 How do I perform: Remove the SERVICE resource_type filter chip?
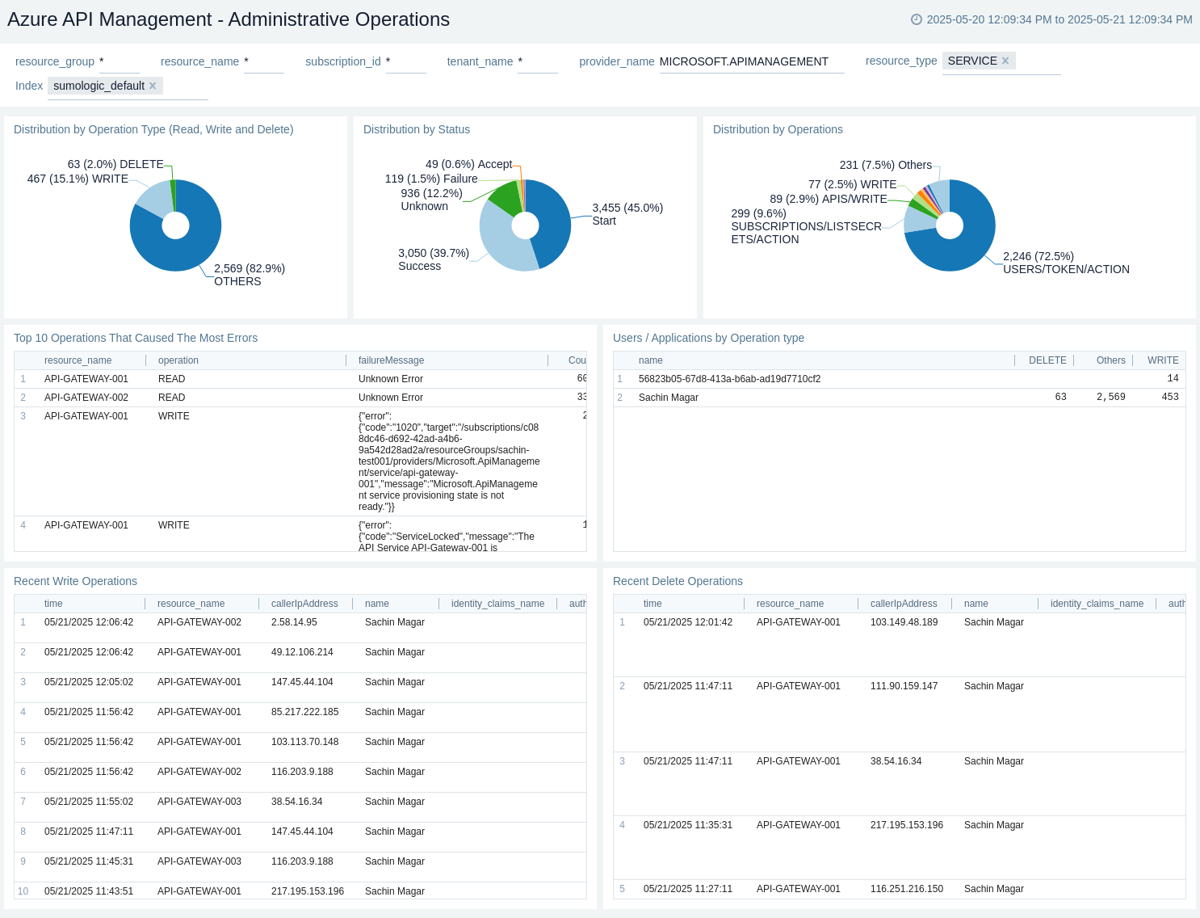coord(1005,61)
